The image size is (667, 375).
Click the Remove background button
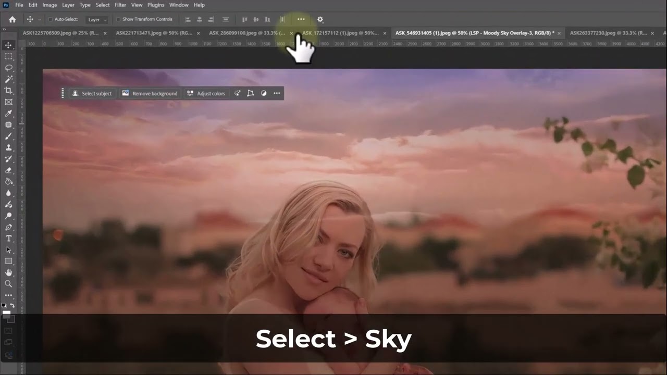(x=150, y=93)
